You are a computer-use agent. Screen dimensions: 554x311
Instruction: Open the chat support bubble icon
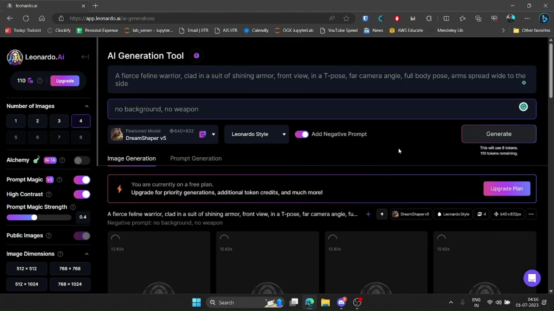click(532, 278)
